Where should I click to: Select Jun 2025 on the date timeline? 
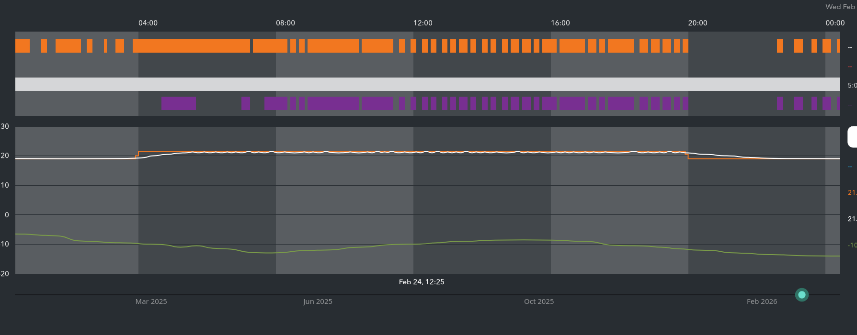tap(317, 301)
